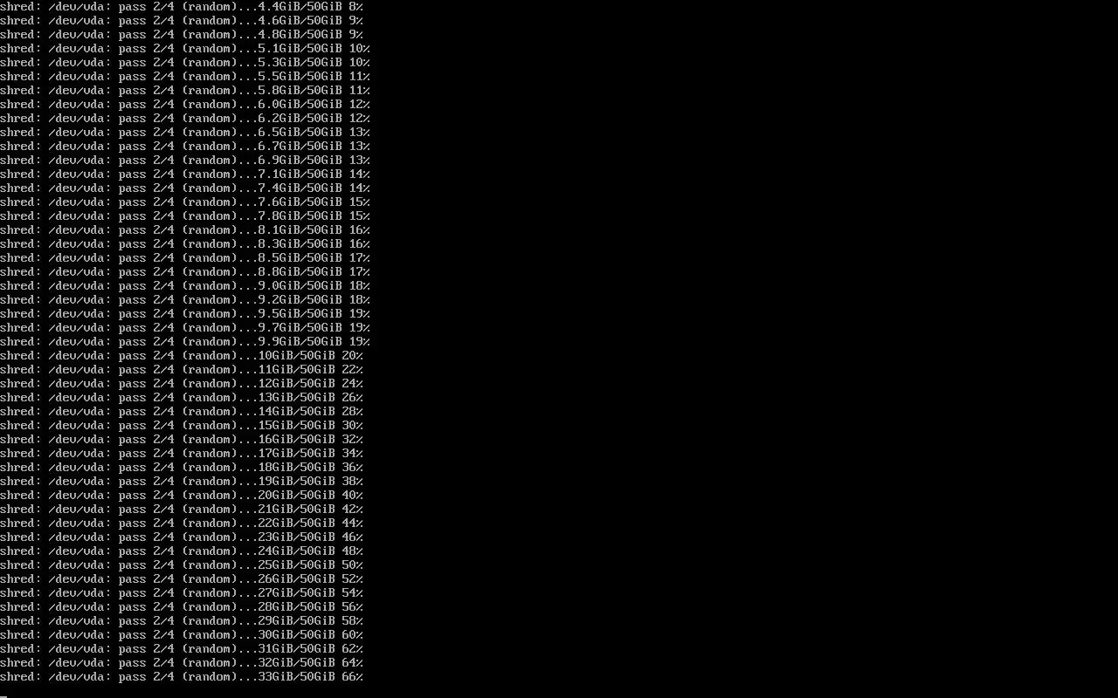Select the line with 10GiB/50GiB 20%
The width and height of the screenshot is (1118, 698).
click(x=182, y=355)
